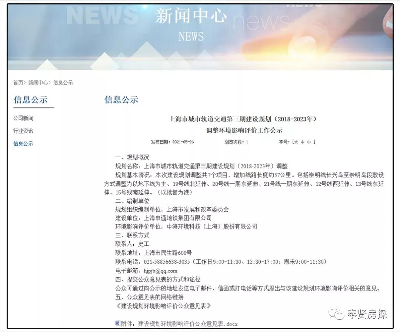Open the 《建设规划环境影响评价公众意见表》 link
The height and width of the screenshot is (332, 400).
[x=163, y=306]
